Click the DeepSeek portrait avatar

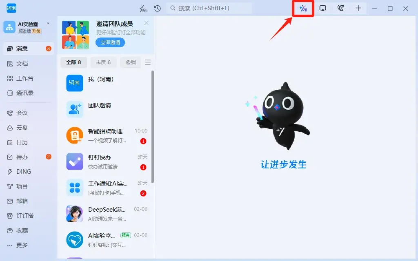(75, 214)
